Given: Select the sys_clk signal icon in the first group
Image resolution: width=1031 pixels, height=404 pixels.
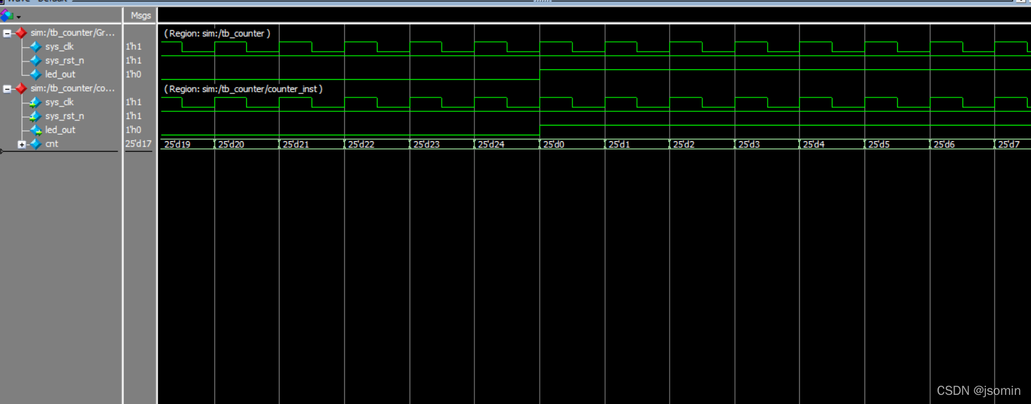Looking at the screenshot, I should [35, 46].
